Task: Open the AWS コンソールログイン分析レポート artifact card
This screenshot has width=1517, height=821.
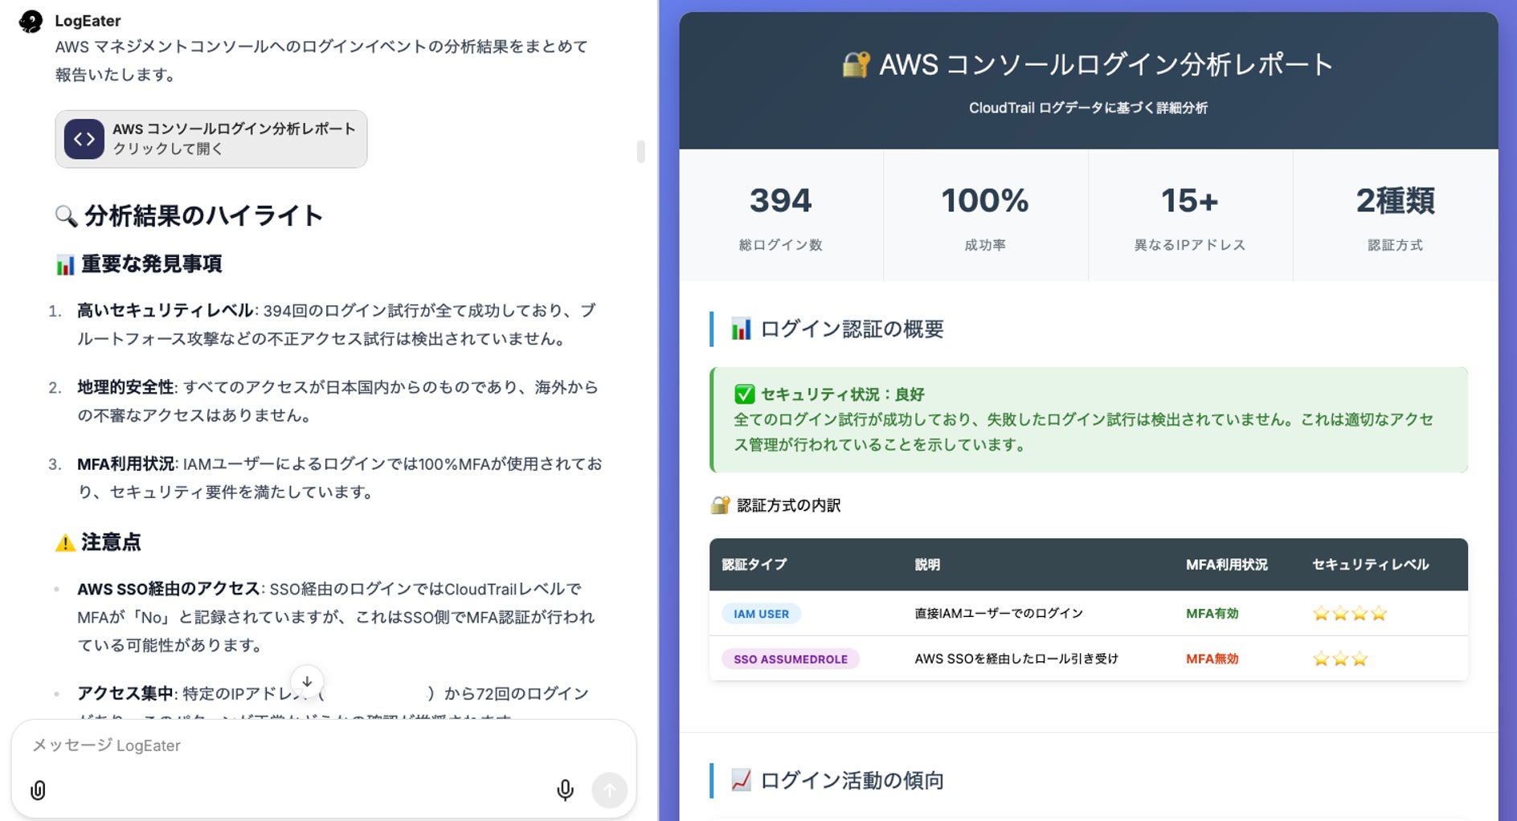Action: click(x=211, y=139)
